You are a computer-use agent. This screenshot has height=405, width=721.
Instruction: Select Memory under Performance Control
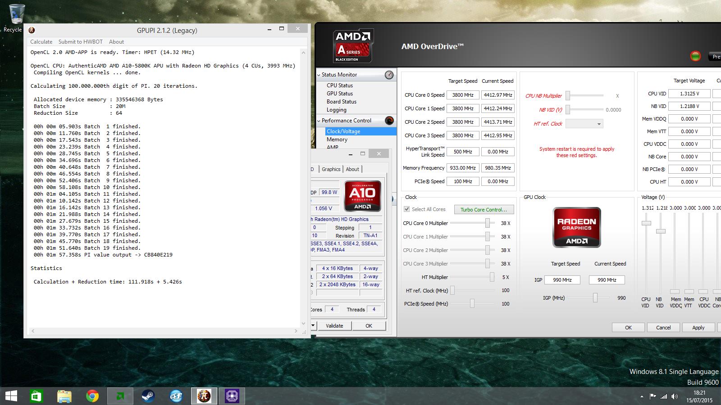[x=337, y=139]
